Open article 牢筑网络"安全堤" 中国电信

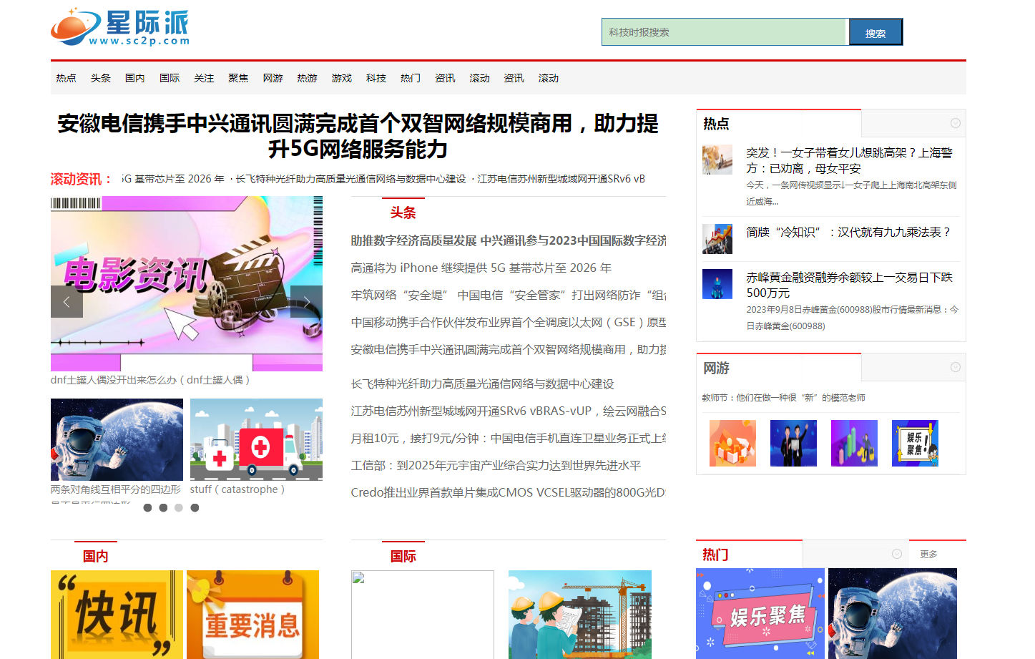[509, 295]
